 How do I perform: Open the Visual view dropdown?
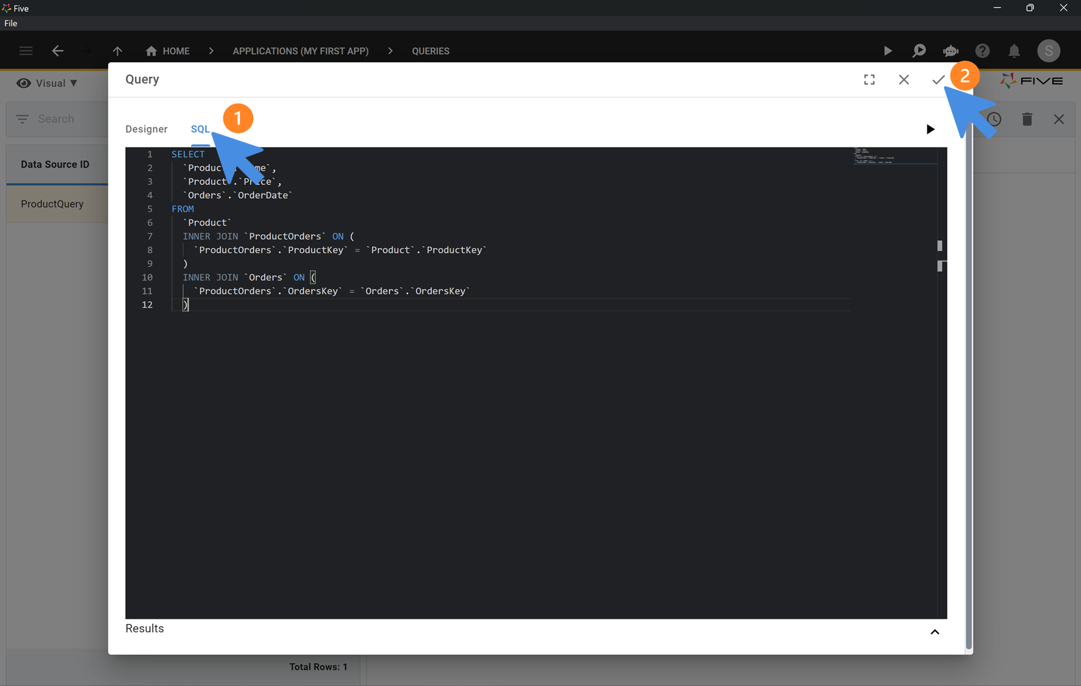coord(73,83)
